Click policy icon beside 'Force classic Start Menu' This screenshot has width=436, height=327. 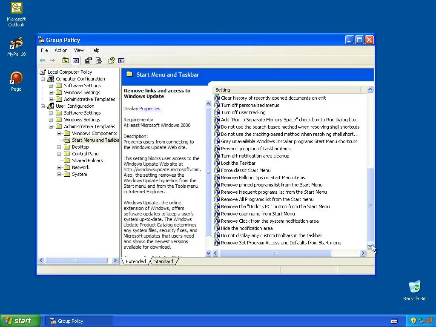click(x=217, y=170)
